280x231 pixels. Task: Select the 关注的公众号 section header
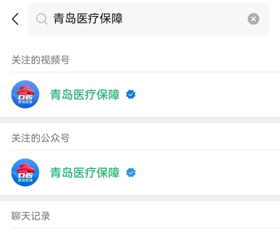(x=41, y=138)
